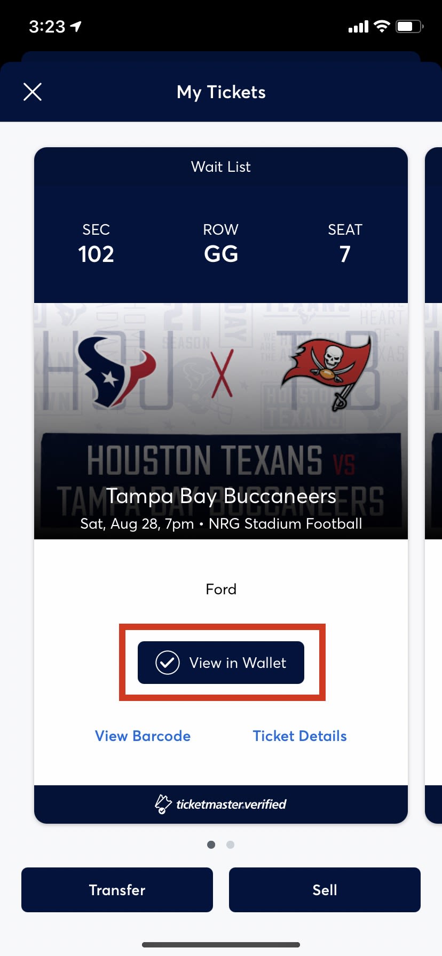Tap the ticketmaster verified badge icon
Viewport: 442px width, 956px height.
[x=163, y=804]
